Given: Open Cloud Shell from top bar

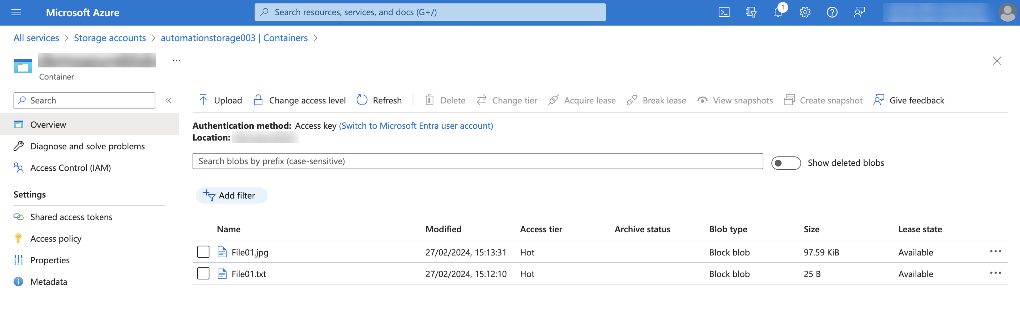Looking at the screenshot, I should (724, 12).
